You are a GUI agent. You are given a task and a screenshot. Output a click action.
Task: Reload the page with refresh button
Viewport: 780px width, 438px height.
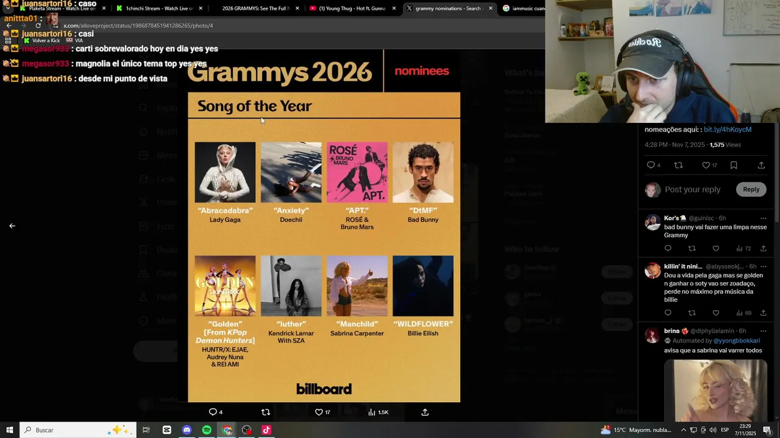(38, 26)
